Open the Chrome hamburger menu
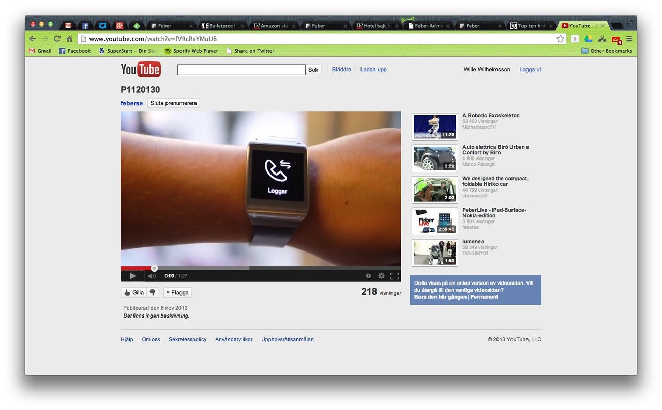Viewport: 662px width, 410px height. (629, 38)
